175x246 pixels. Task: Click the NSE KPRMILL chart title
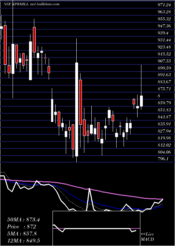click(31, 4)
